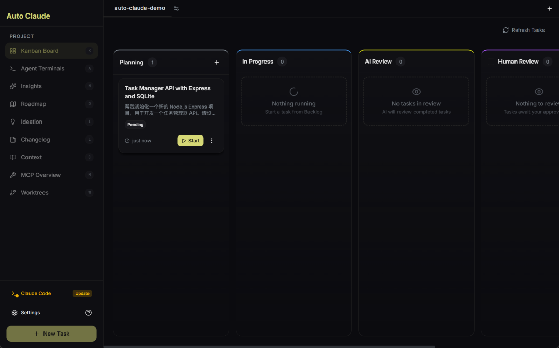
Task: Click the spinner icon in In Progress column
Action: 293,92
